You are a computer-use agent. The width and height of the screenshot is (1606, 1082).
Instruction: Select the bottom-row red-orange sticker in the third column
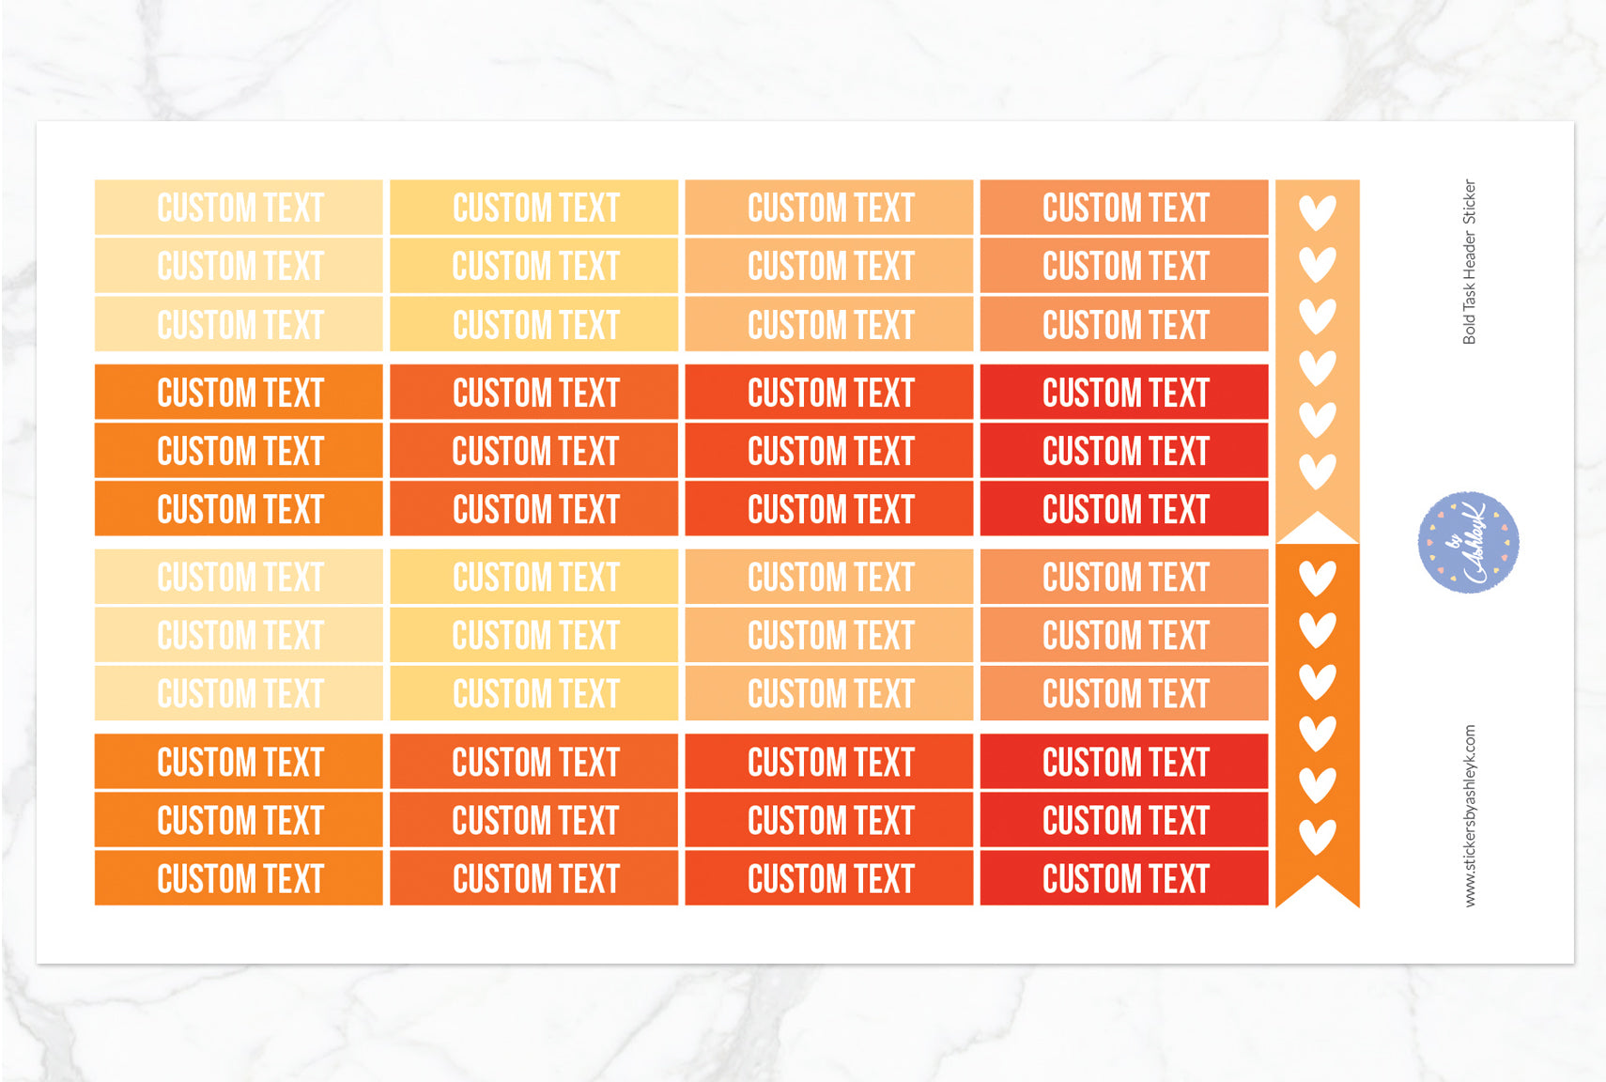click(x=829, y=878)
